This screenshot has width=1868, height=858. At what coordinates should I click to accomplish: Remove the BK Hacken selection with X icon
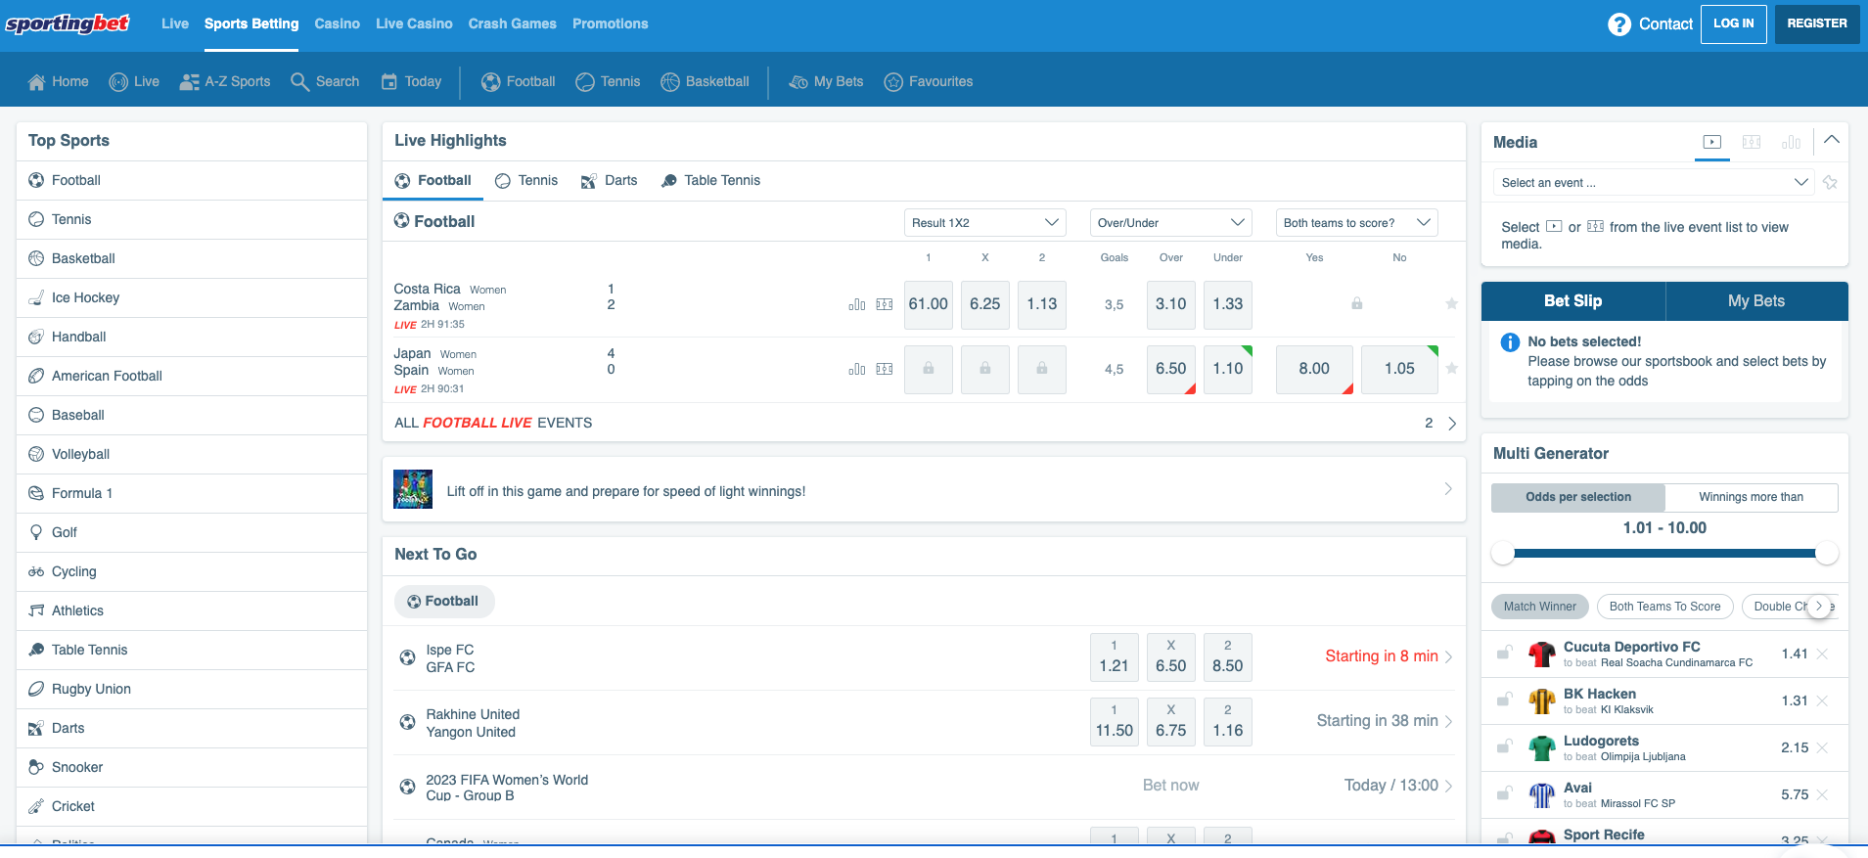[1822, 701]
